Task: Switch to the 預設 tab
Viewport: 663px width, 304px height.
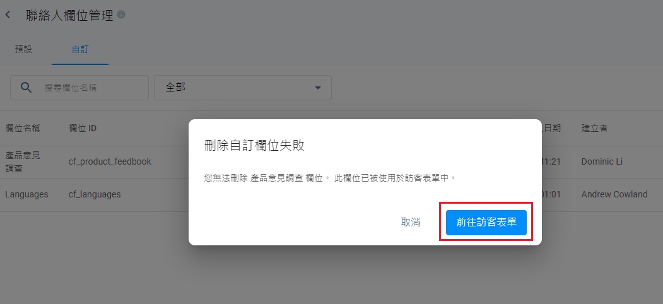Action: point(24,49)
